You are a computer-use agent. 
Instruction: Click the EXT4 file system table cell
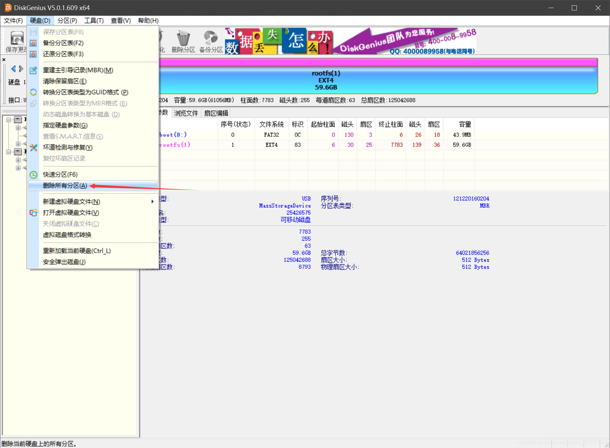pos(271,145)
